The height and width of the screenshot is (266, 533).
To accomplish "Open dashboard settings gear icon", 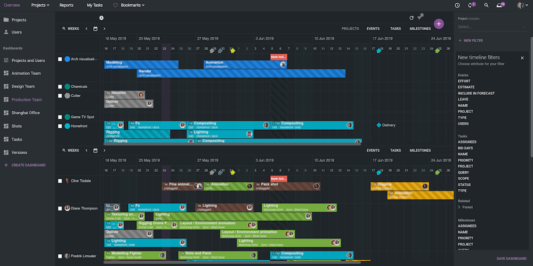I will click(x=101, y=18).
